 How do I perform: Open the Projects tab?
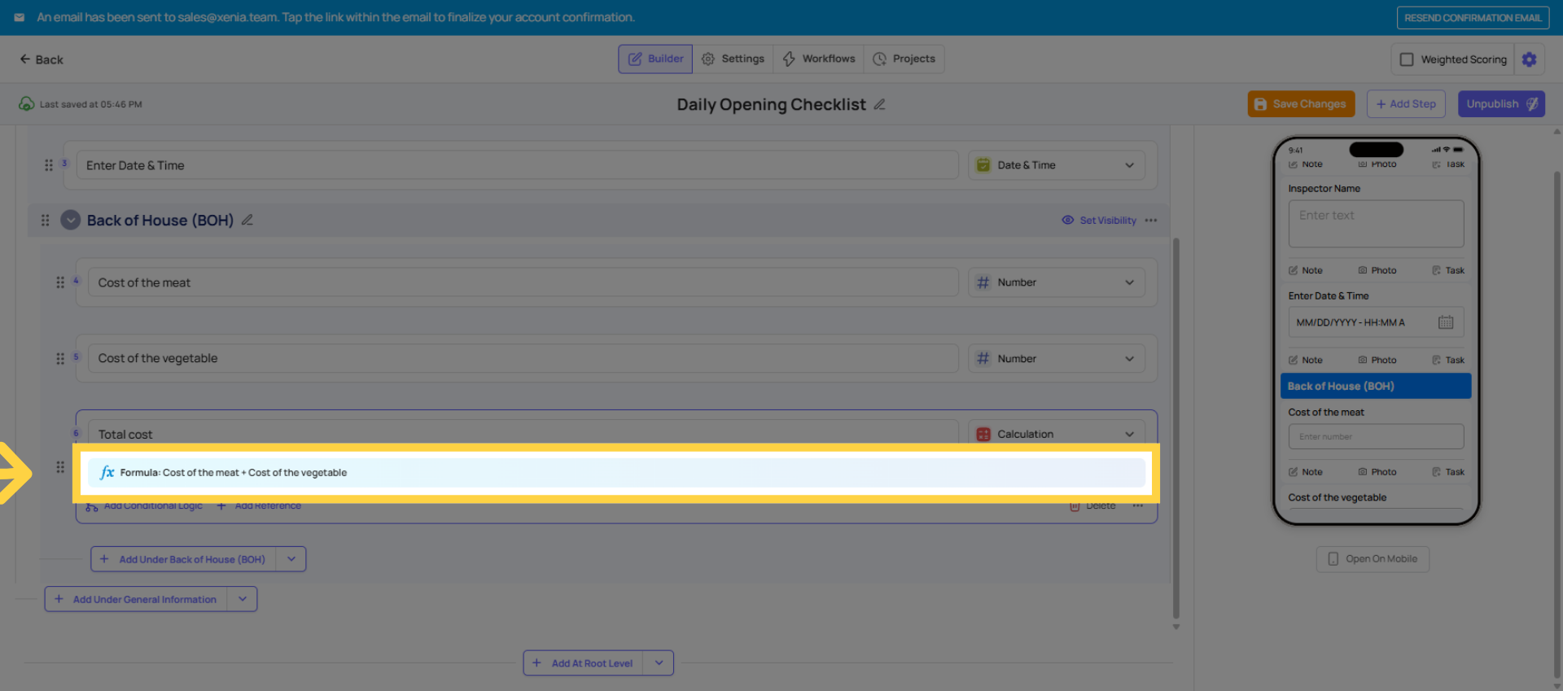(904, 59)
